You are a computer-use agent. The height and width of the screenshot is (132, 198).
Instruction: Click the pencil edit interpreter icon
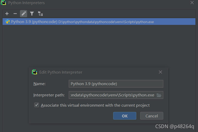tap(23, 14)
